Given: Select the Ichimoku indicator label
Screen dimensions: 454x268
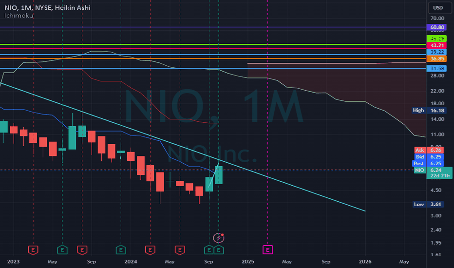Looking at the screenshot, I should point(19,16).
